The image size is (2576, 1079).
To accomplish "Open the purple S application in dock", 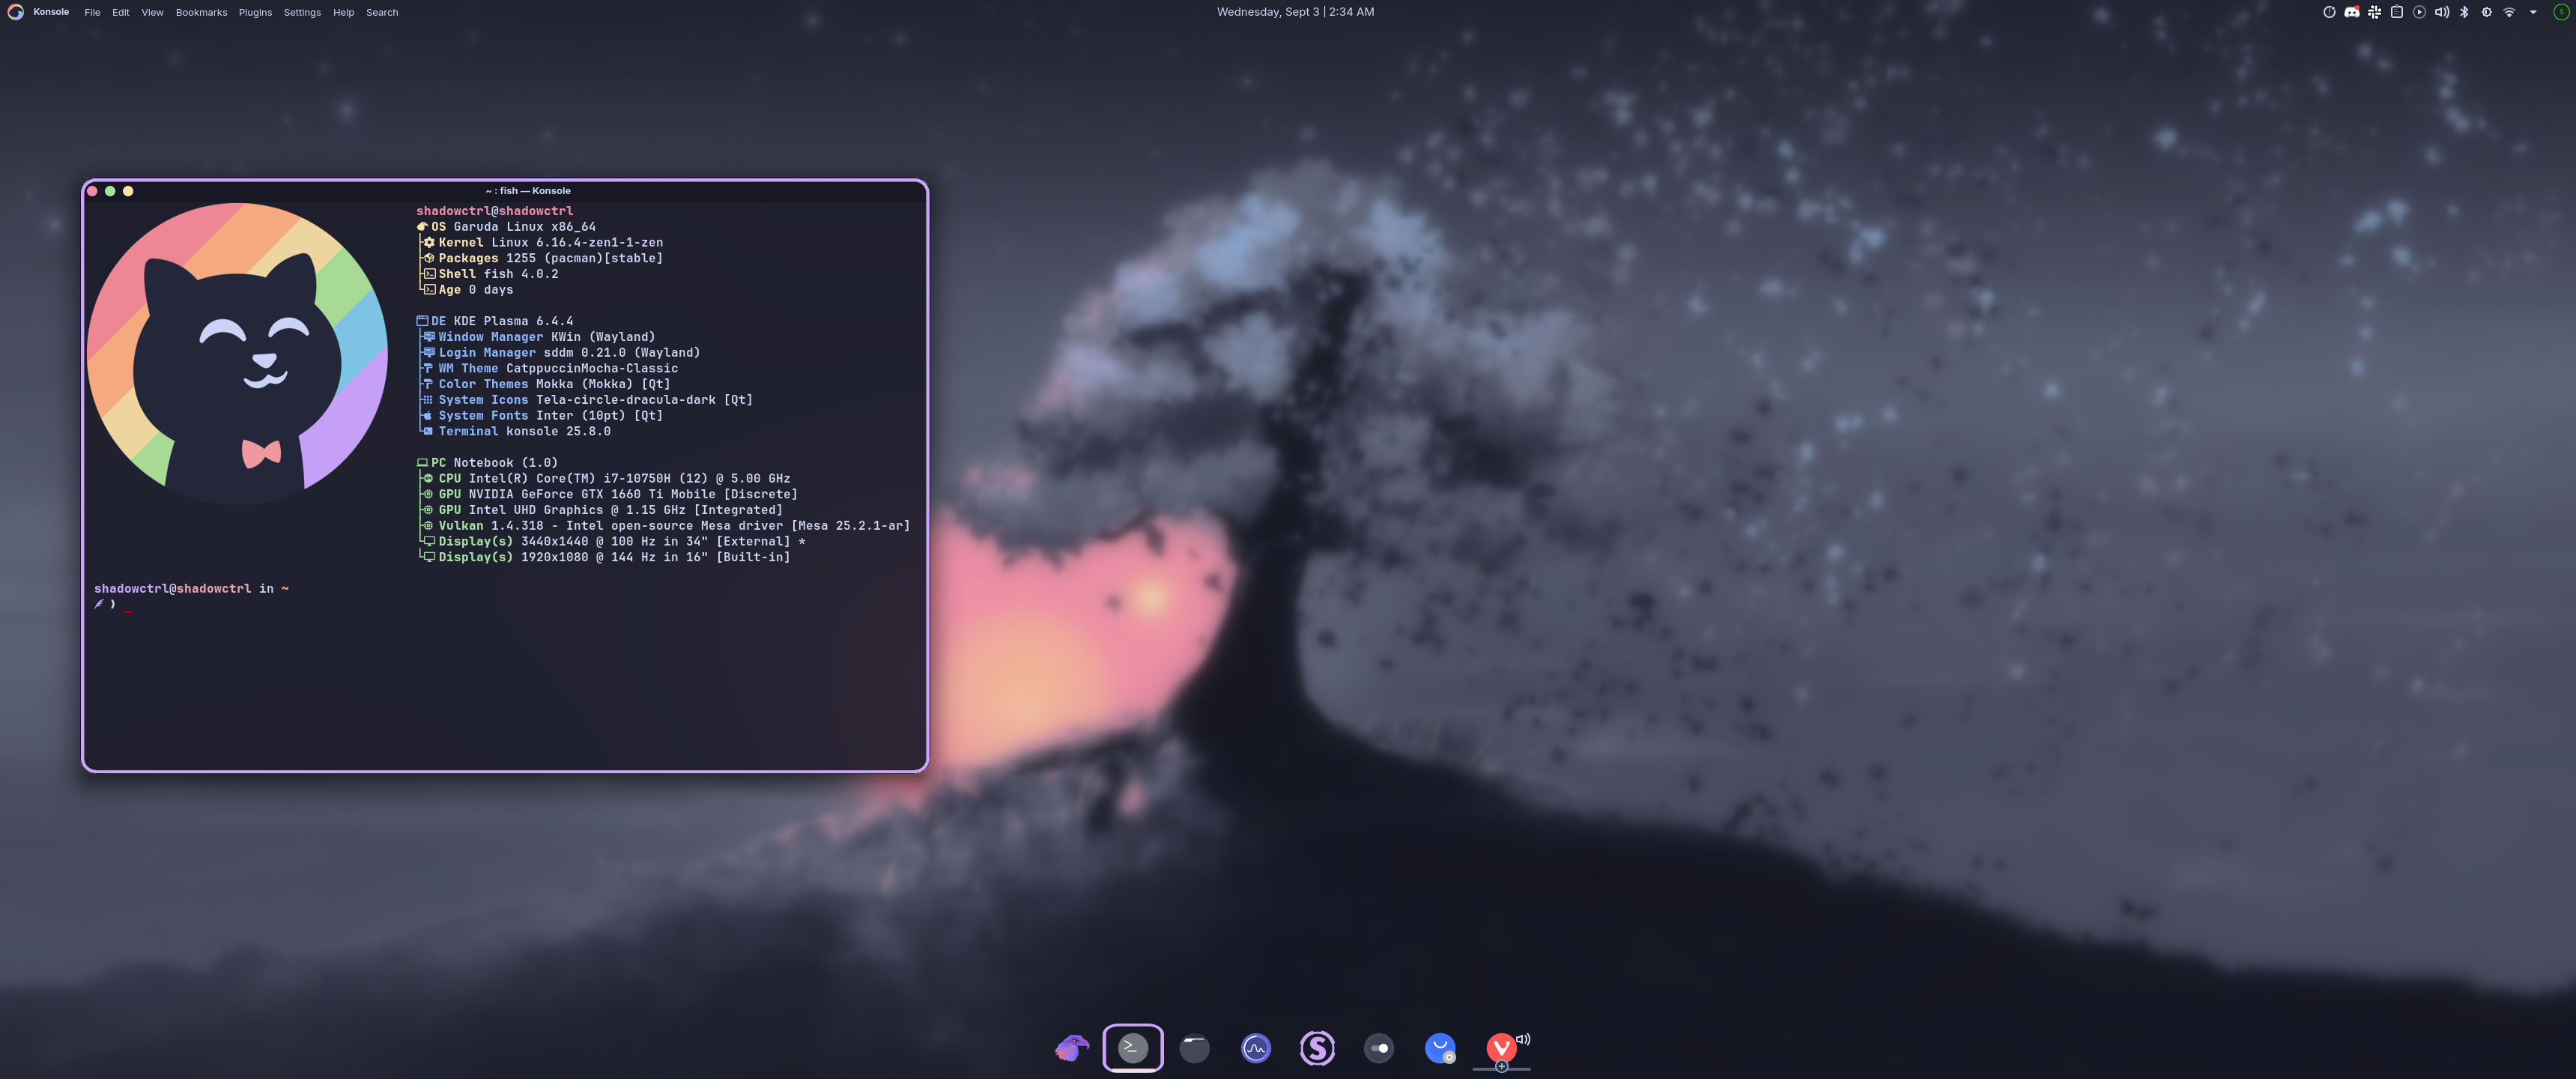I will click(1317, 1048).
